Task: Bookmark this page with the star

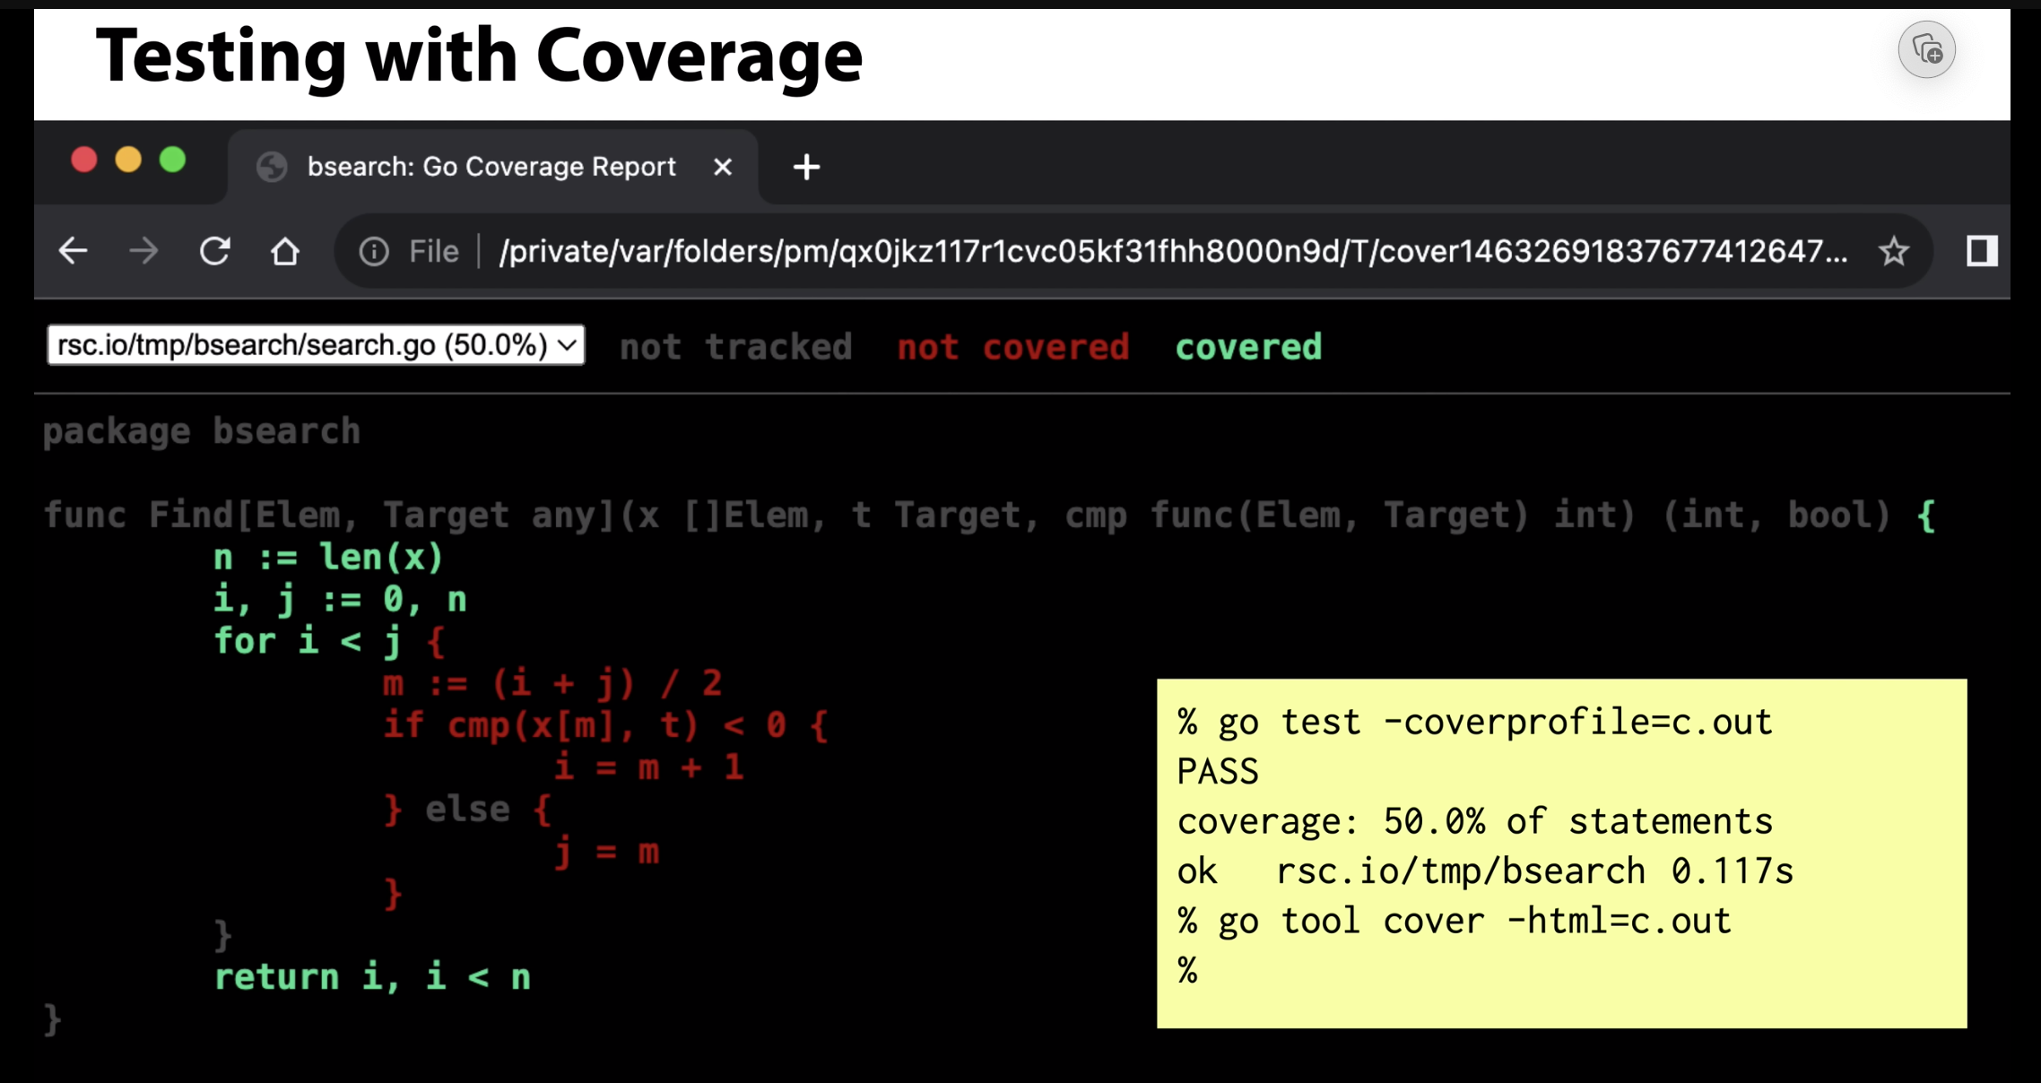Action: (x=1893, y=251)
